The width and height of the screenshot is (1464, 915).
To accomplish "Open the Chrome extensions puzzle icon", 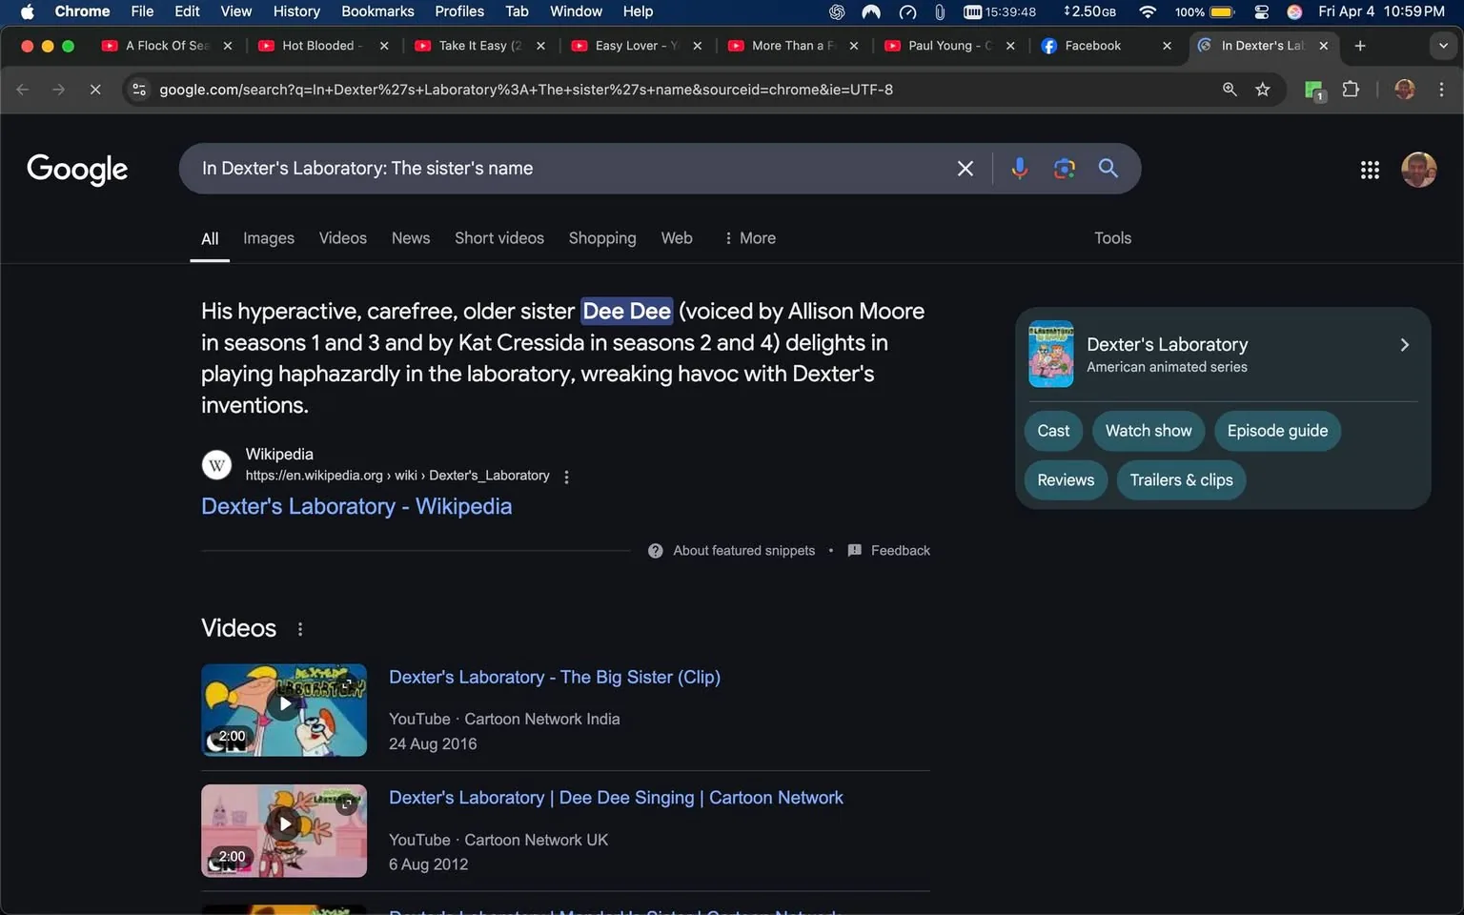I will tap(1351, 89).
